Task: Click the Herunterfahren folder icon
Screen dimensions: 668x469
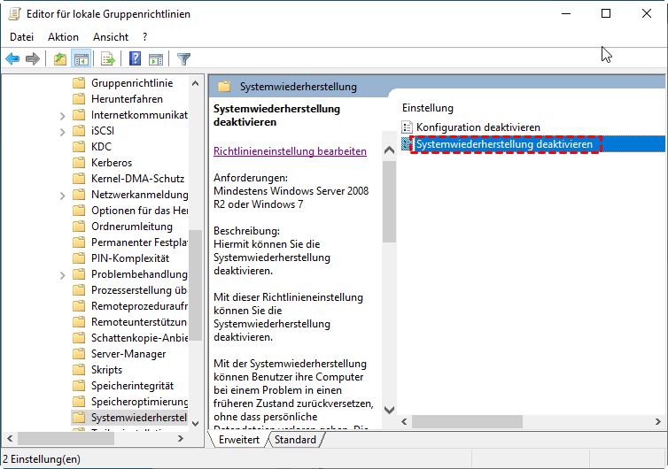Action: 79,99
